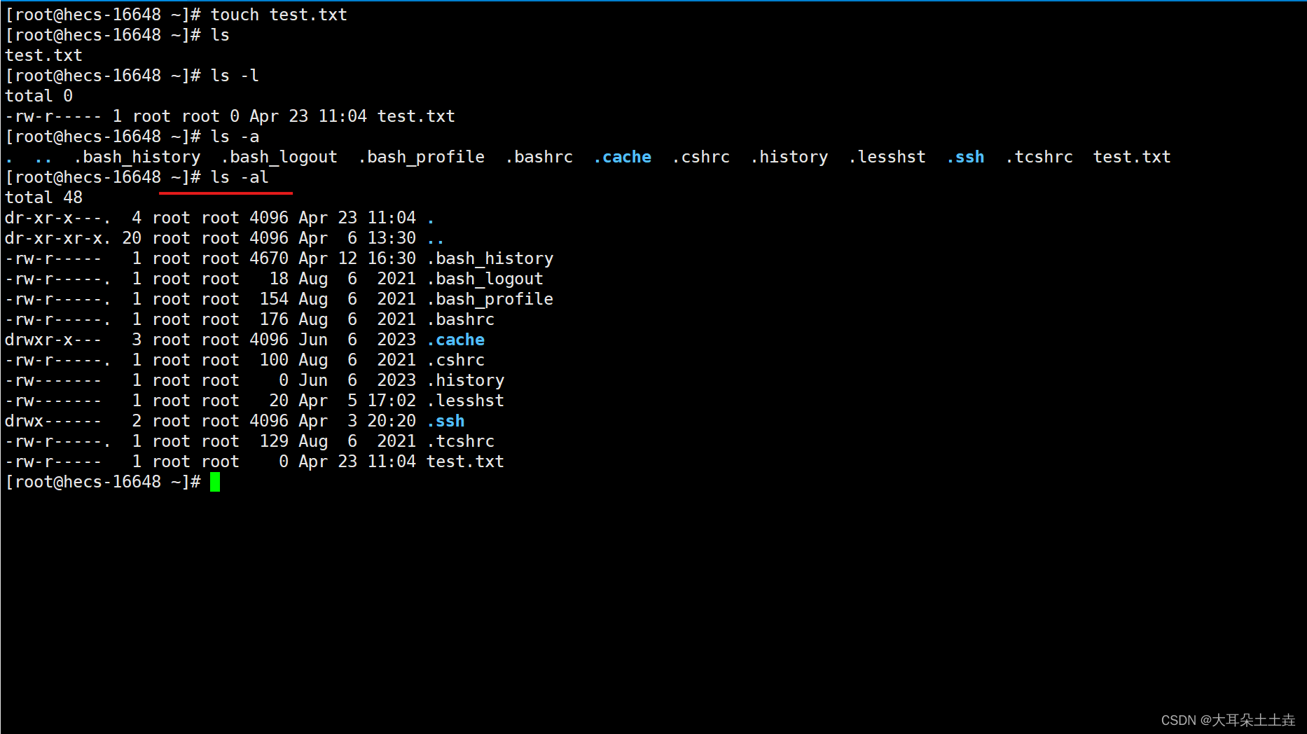Select the 'ls -l' command text

click(x=235, y=76)
